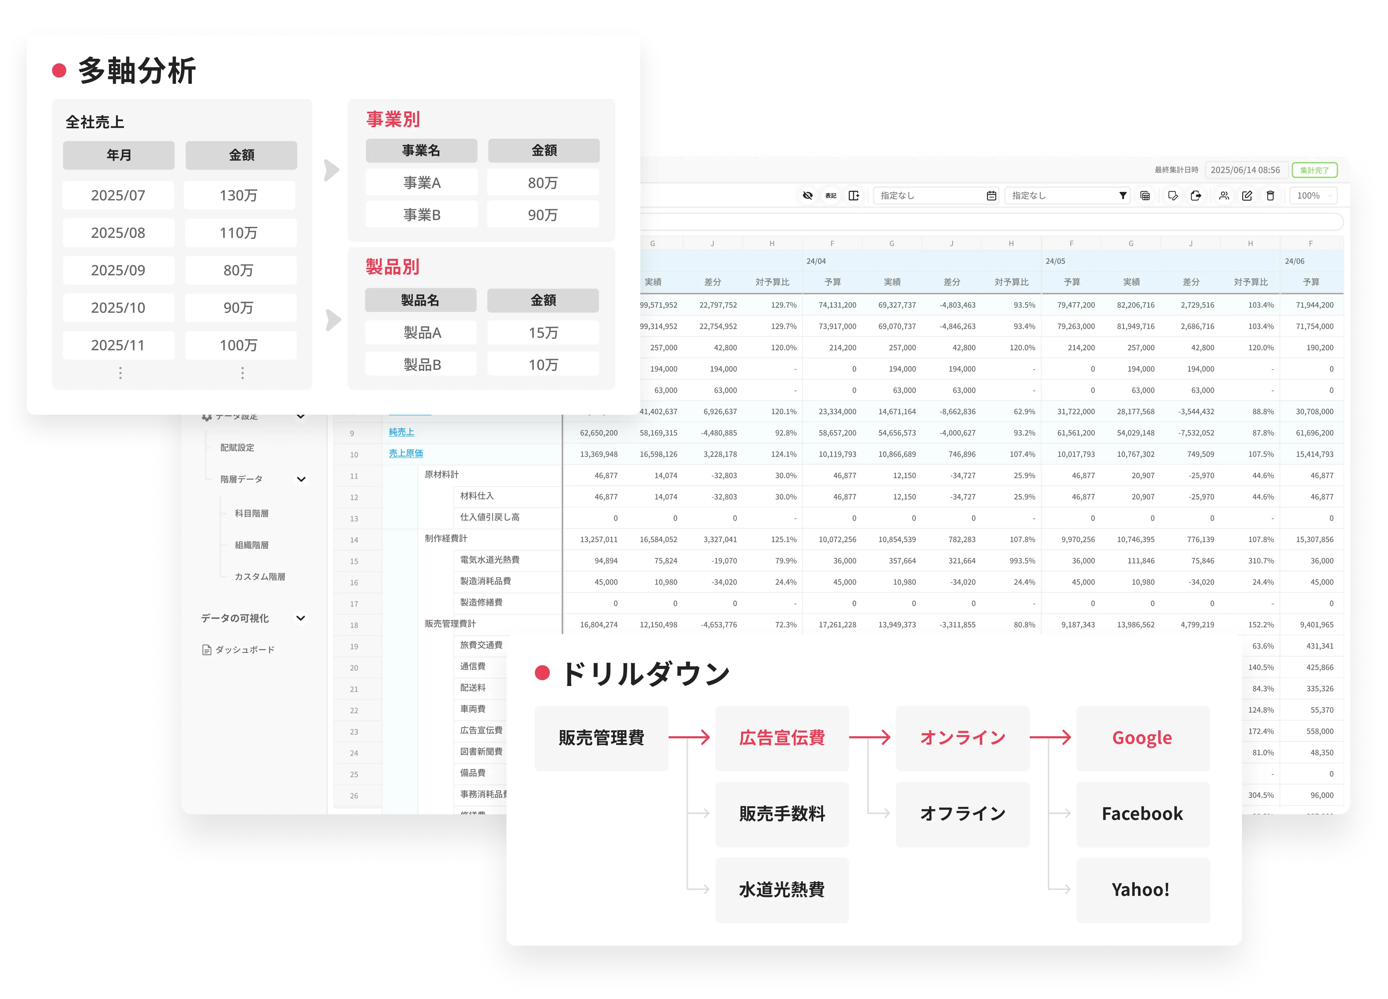Collapse the データ設定 section
This screenshot has width=1388, height=999.
click(301, 416)
